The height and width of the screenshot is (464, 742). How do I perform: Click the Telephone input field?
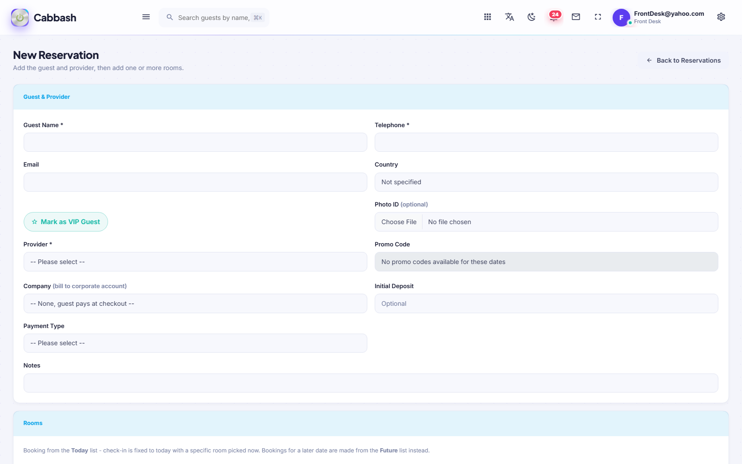tap(546, 142)
